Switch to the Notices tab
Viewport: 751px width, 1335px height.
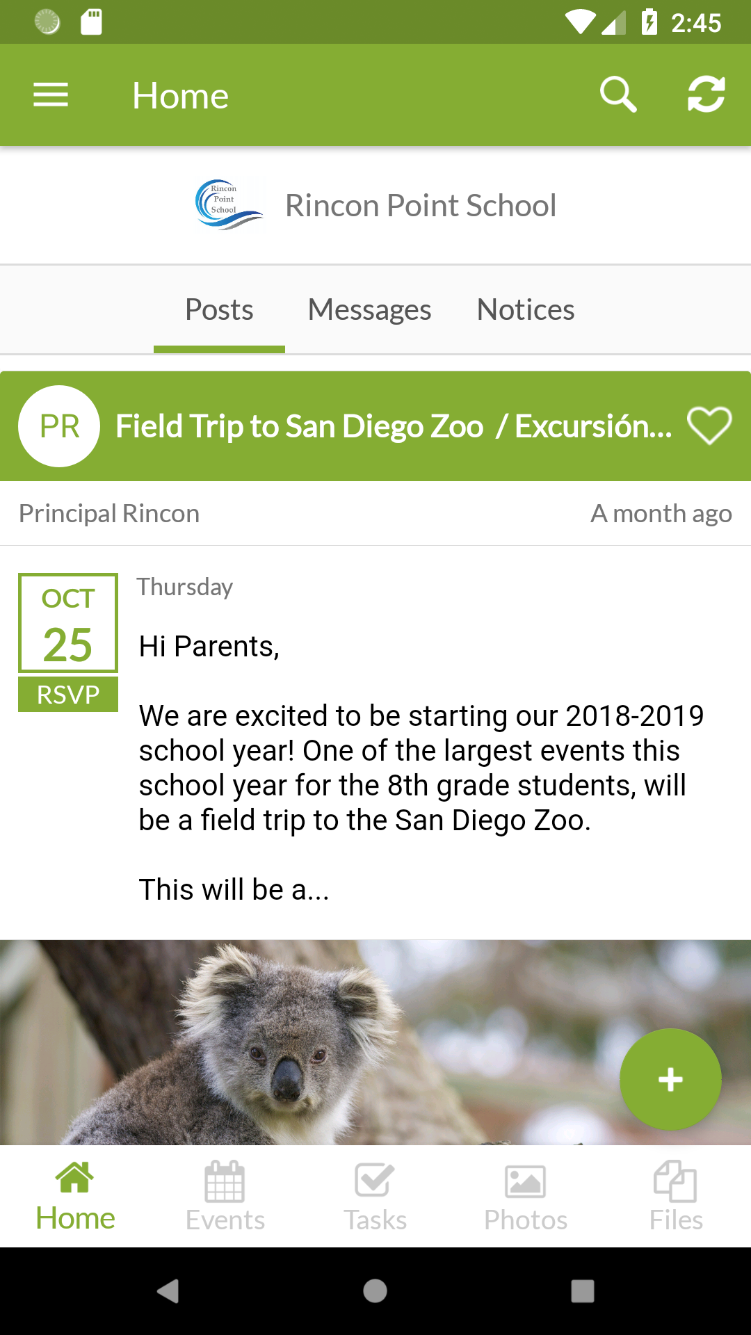[x=526, y=310]
